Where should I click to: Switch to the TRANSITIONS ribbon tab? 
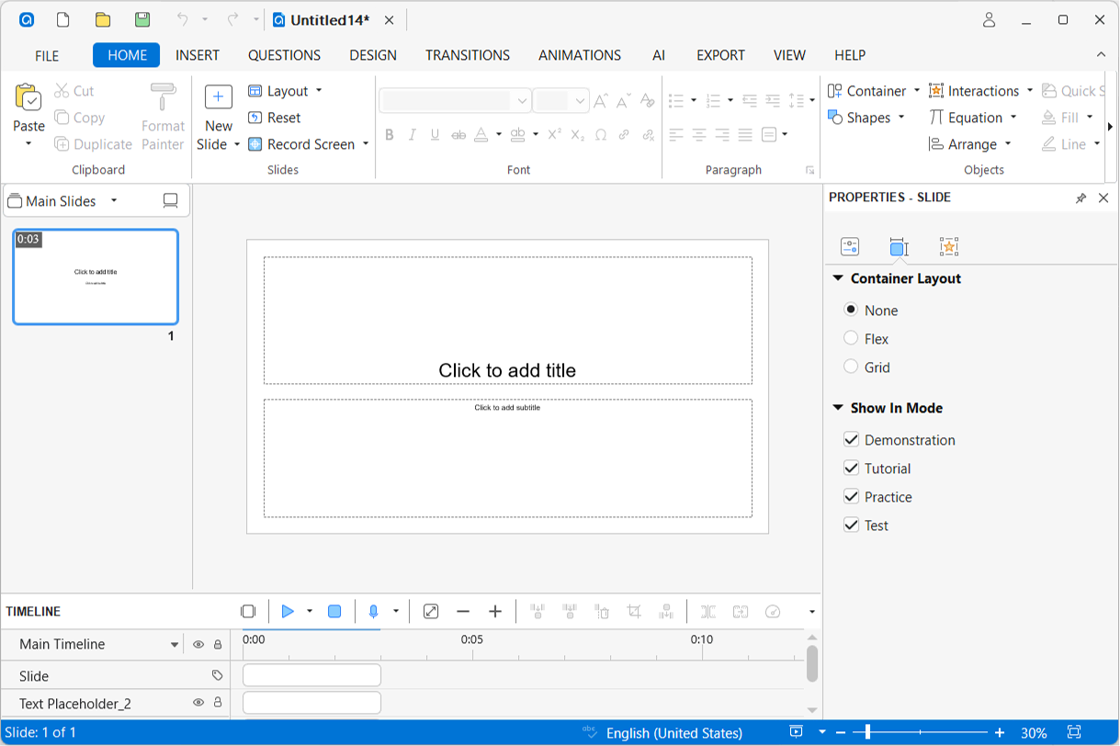[x=467, y=55]
